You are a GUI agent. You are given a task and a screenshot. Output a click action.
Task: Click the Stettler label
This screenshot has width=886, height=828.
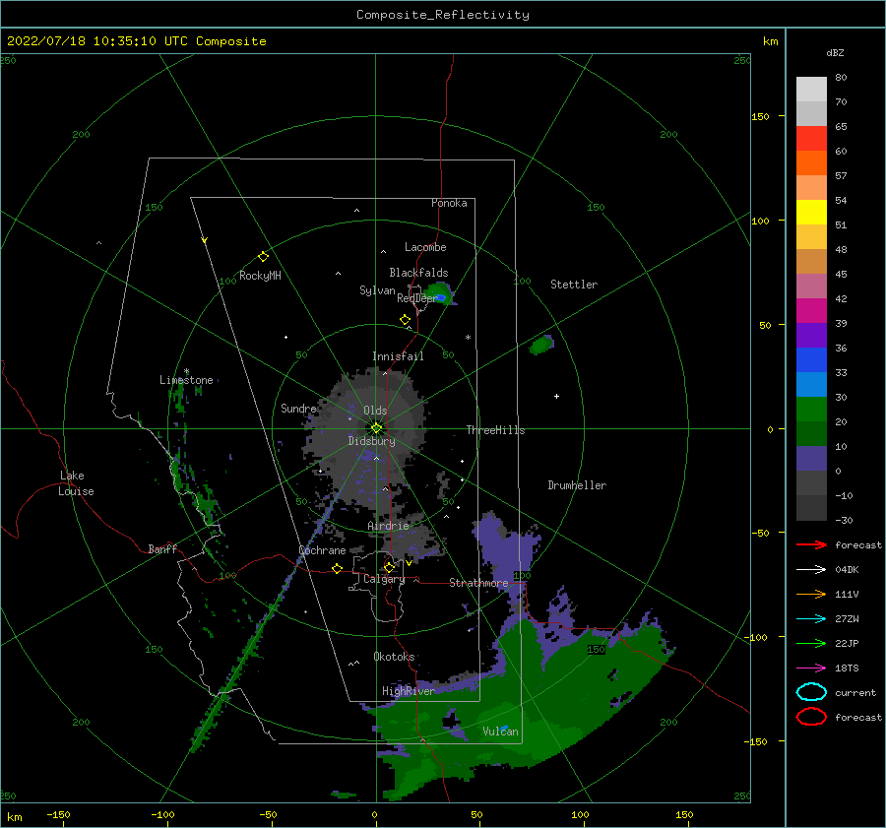click(574, 285)
